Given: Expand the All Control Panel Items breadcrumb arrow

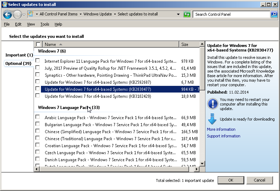Looking at the screenshot, I should [80, 14].
